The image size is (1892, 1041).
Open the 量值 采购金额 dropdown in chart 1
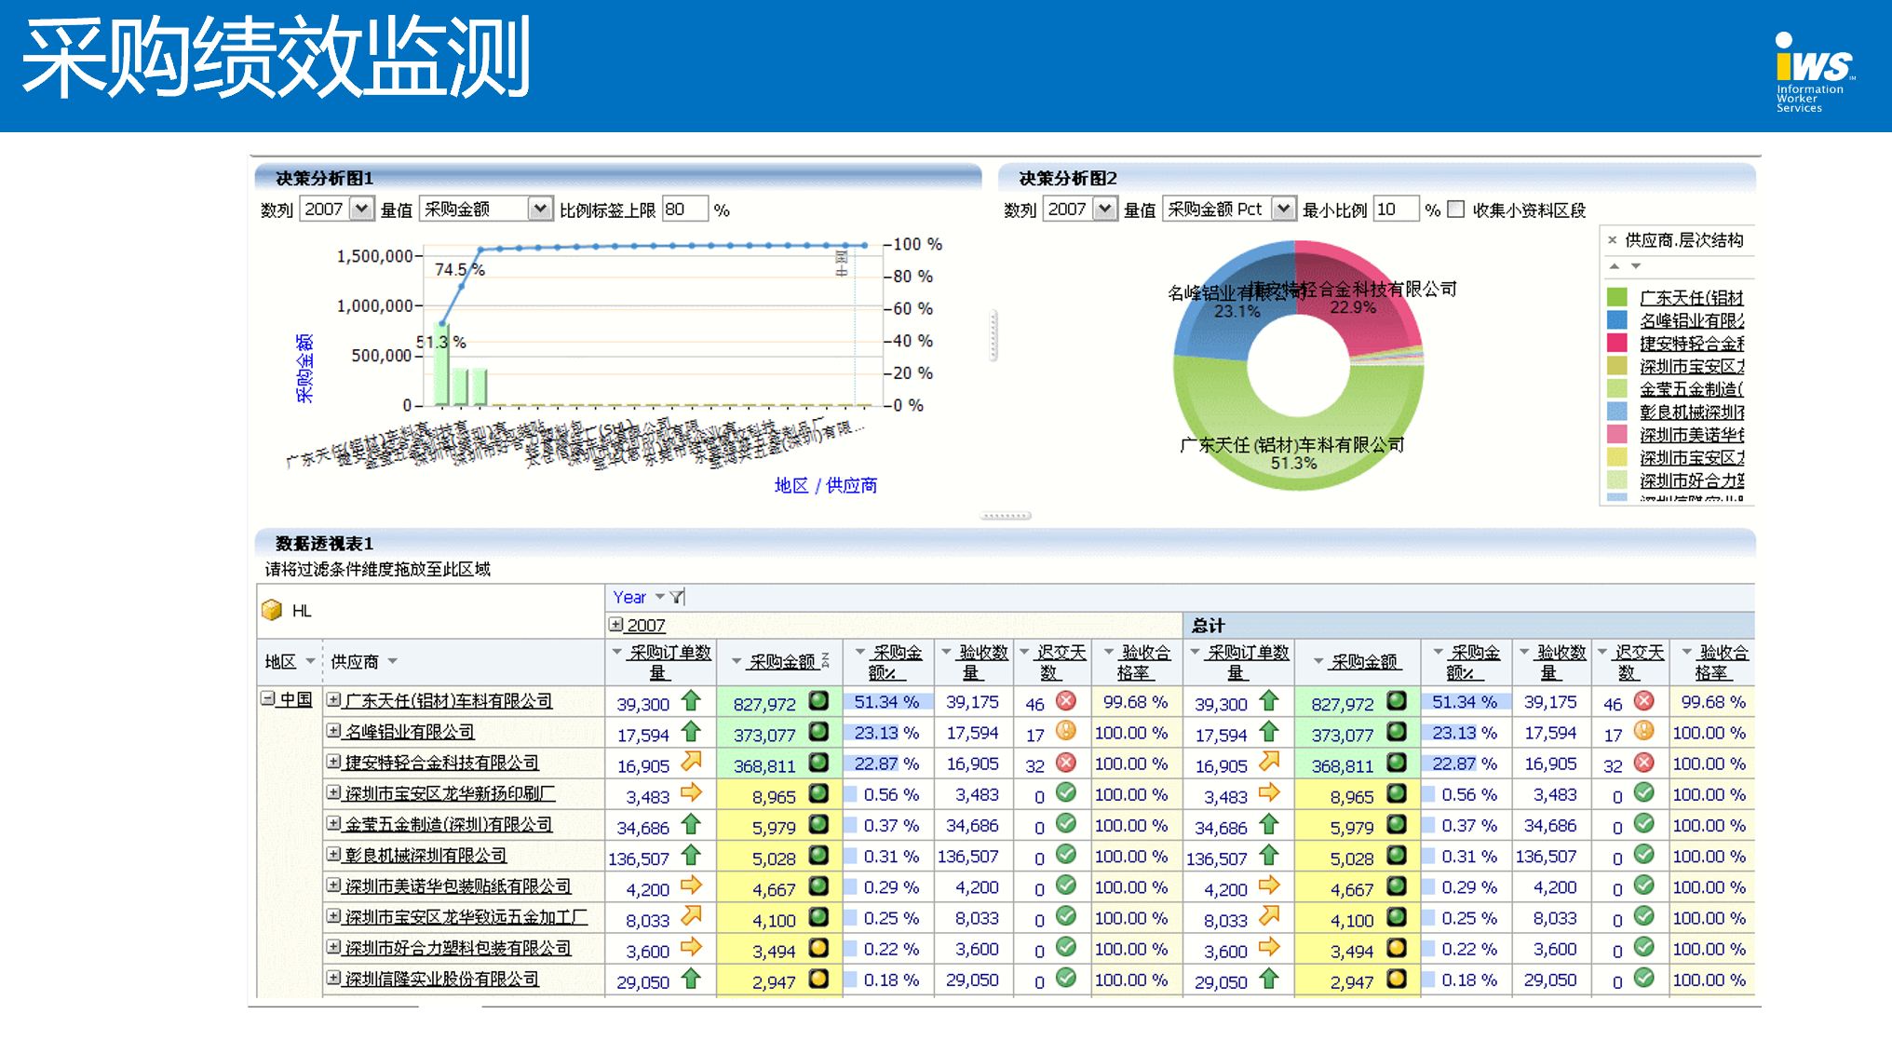[540, 210]
